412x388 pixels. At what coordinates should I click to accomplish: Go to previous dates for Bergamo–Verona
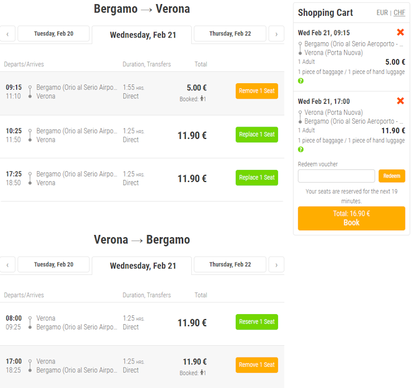point(8,33)
